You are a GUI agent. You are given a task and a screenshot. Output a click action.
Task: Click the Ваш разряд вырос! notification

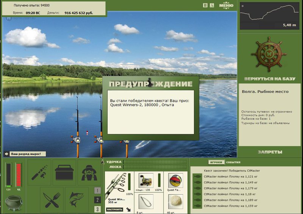point(28,154)
